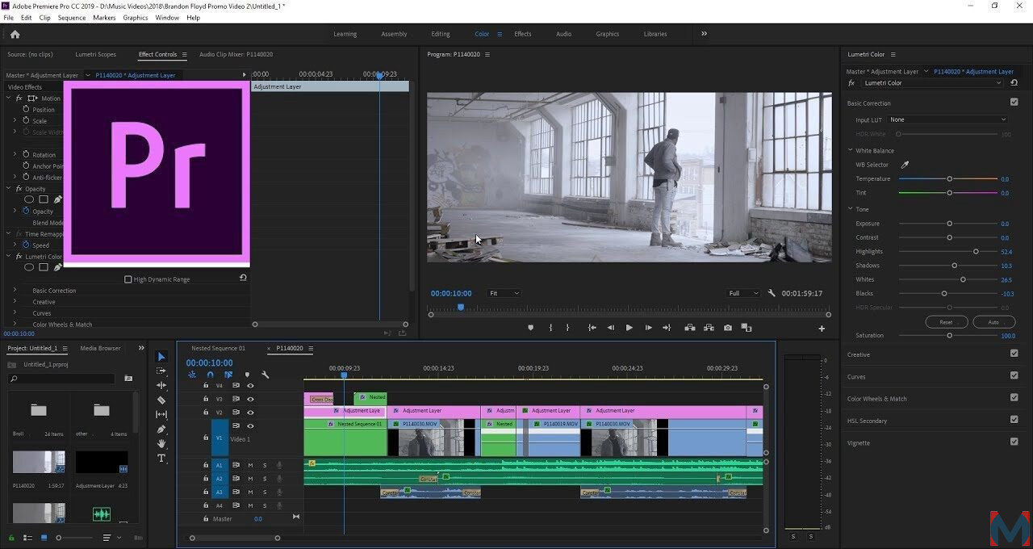Step back one frame in Program monitor

pos(610,328)
